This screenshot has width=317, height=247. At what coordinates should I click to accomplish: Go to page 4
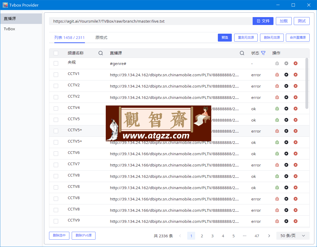click(223, 236)
